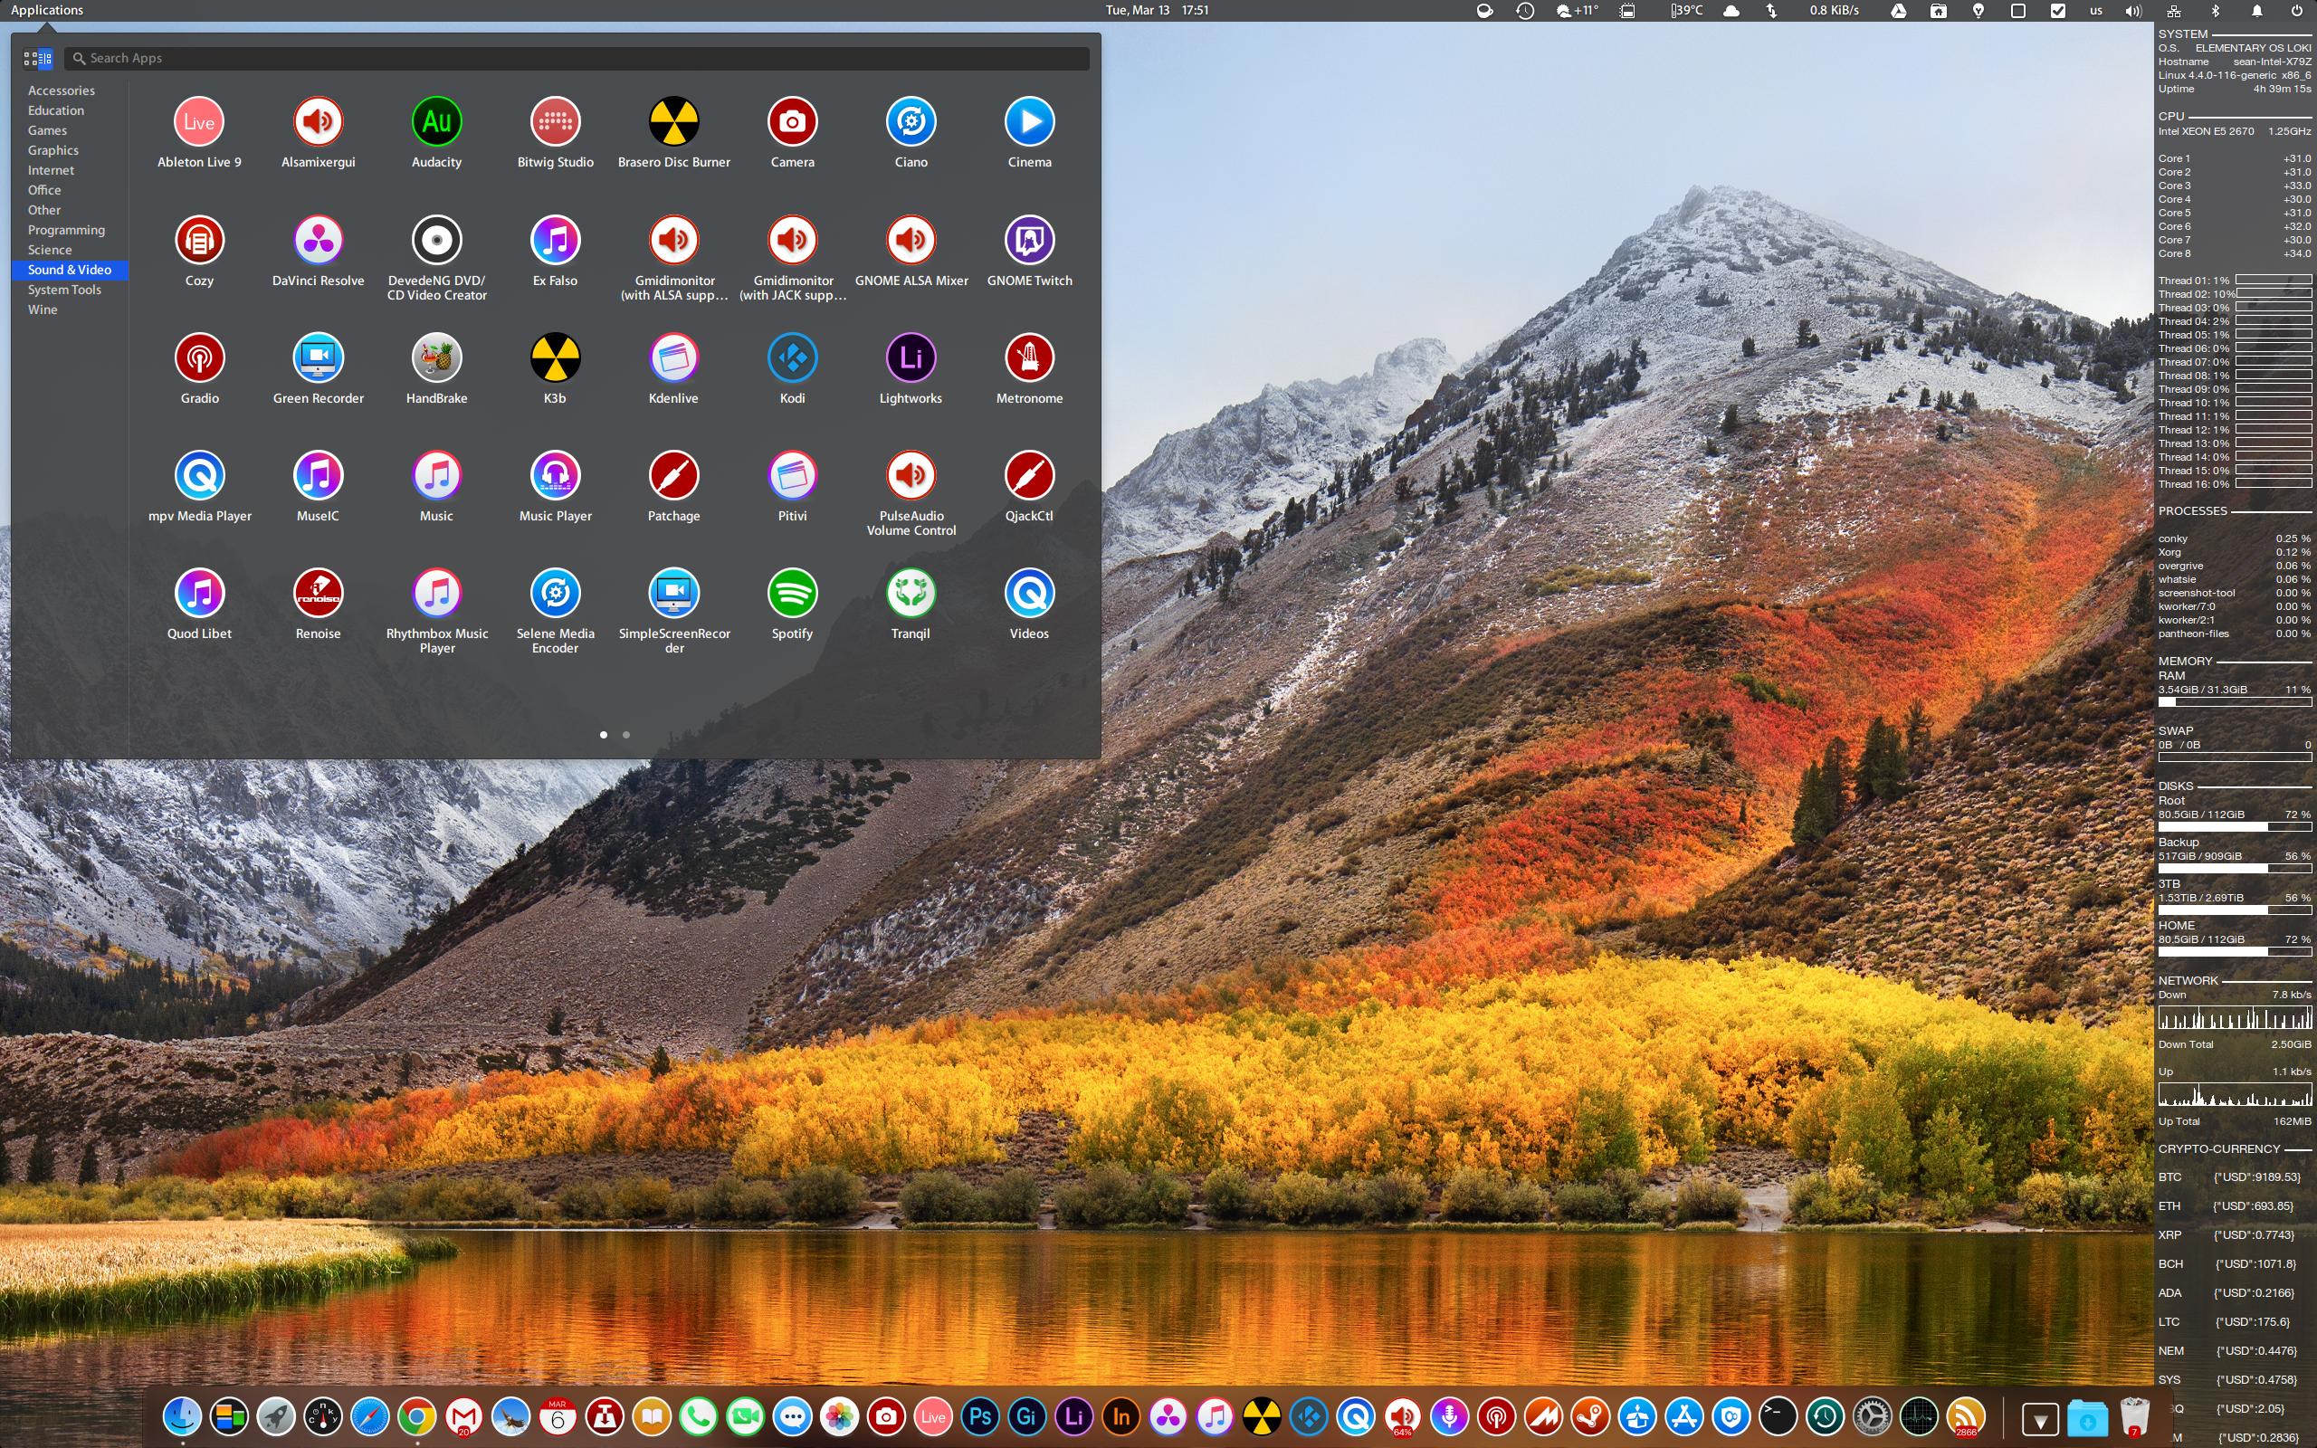Open DaVinci Resolve in the app grid
Screen dimensions: 2317x1448
tap(318, 251)
